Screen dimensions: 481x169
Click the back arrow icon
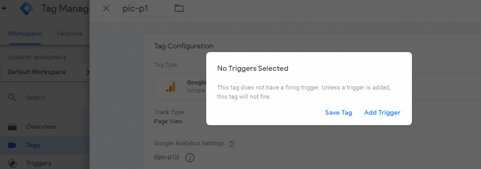point(4,8)
